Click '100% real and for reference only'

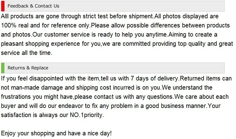45,25
